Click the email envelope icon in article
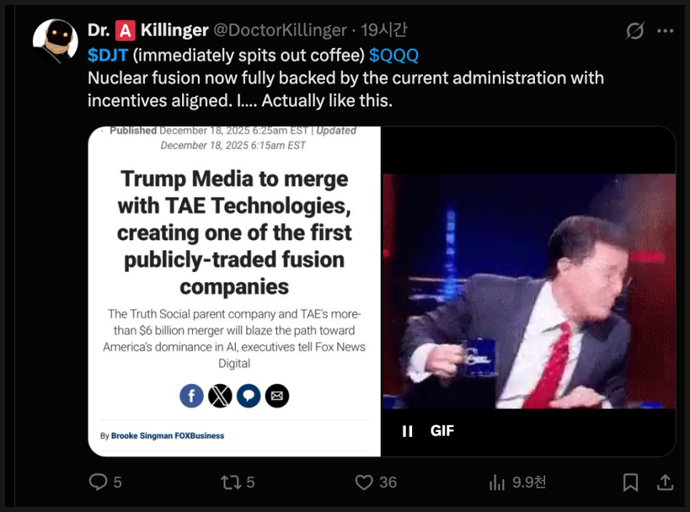 [277, 396]
